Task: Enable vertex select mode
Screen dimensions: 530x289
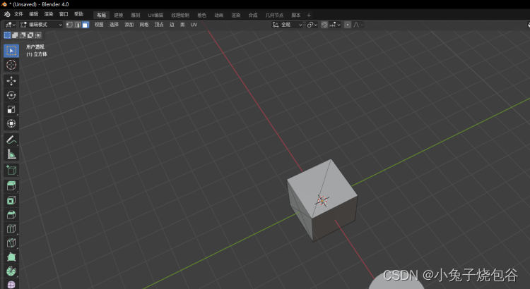Action: point(69,25)
